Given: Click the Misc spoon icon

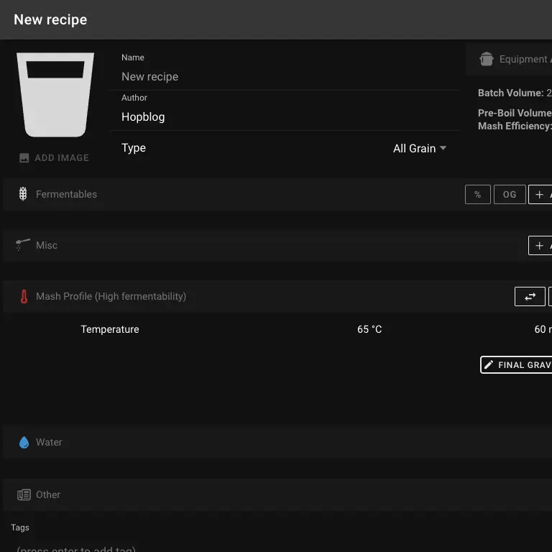Looking at the screenshot, I should pos(23,245).
